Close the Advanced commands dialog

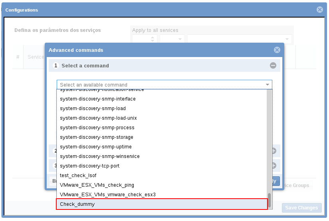pyautogui.click(x=277, y=50)
